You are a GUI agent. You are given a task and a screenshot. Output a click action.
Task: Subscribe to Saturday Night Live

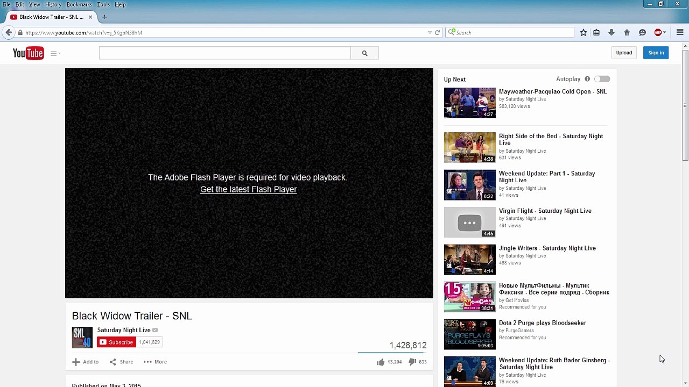coord(116,342)
